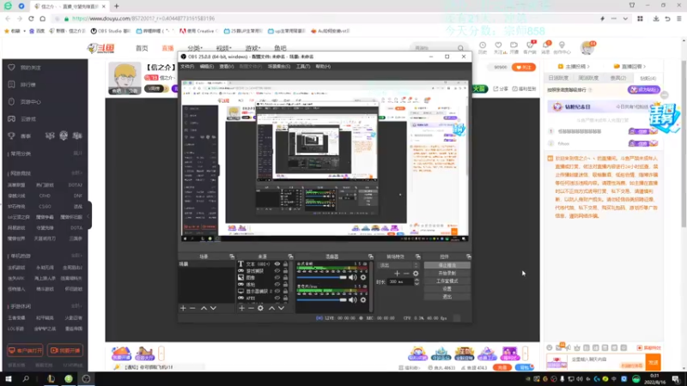Open settings gear of first mixer channel
687x386 pixels.
[362, 277]
